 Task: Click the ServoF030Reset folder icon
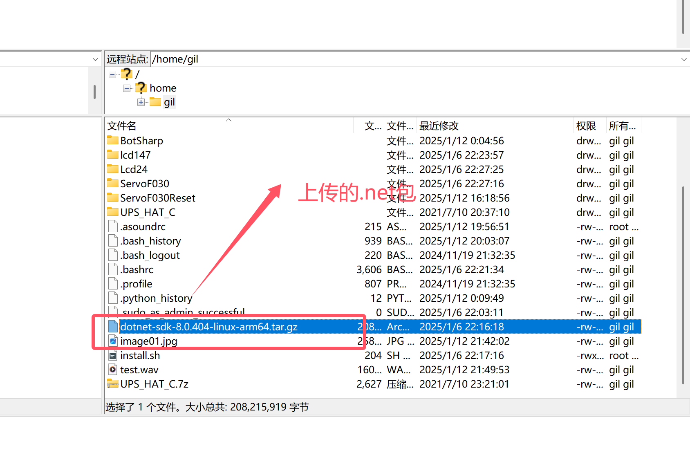112,197
